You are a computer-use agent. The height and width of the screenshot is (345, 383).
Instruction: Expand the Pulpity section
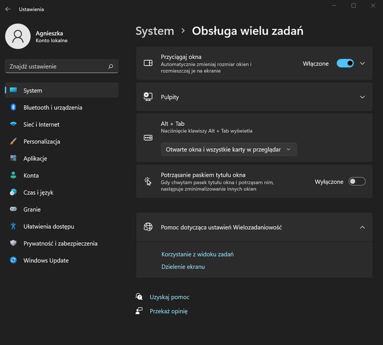click(x=255, y=97)
